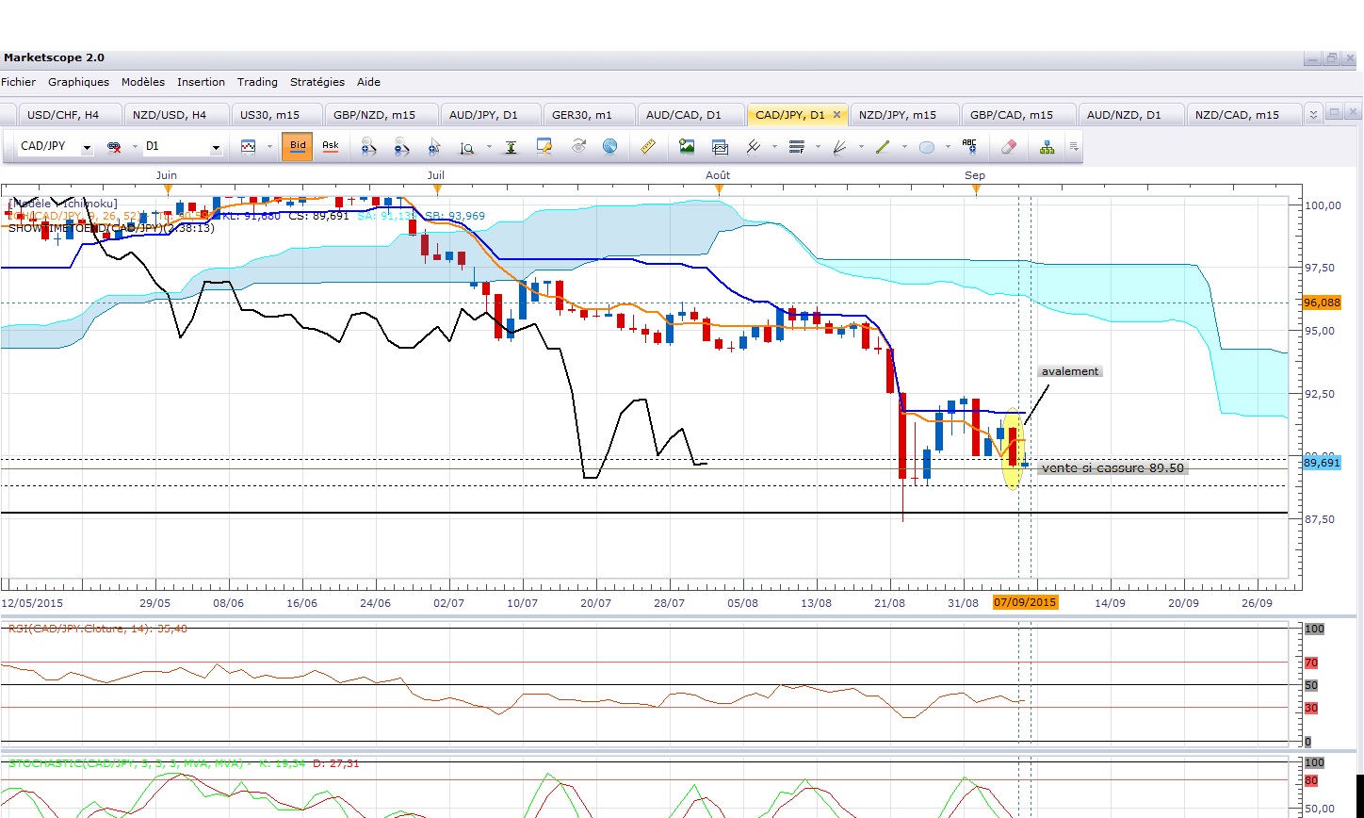This screenshot has width=1364, height=818.
Task: Switch to the GBP/CAD, m15 tab
Action: pyautogui.click(x=1018, y=115)
